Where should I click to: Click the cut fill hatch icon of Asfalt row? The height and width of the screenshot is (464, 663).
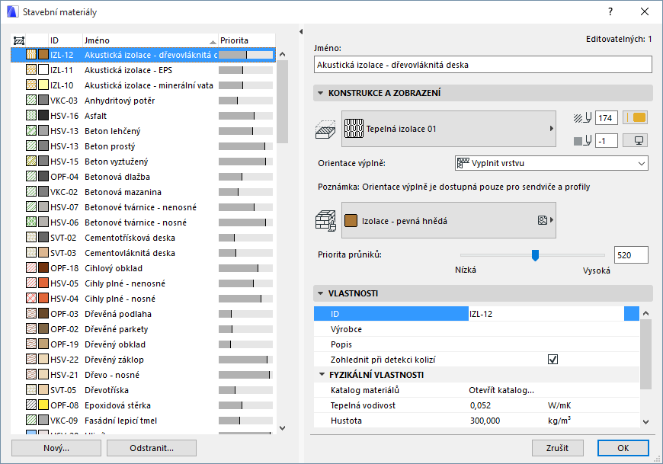31,115
